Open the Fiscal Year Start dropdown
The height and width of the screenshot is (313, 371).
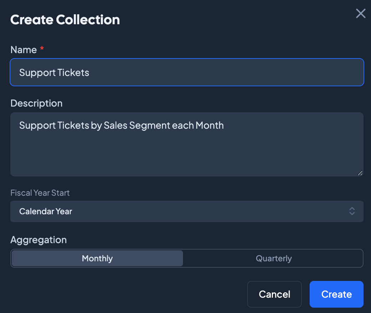(187, 211)
